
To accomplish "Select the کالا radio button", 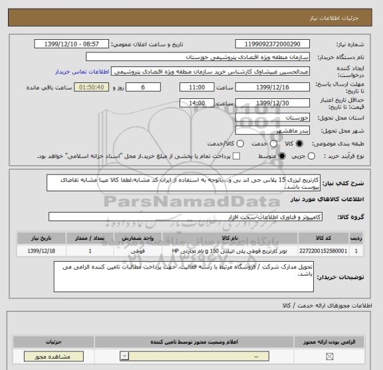I will (299, 143).
